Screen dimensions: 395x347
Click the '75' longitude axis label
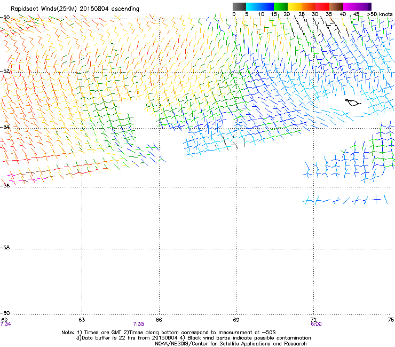[x=391, y=320]
